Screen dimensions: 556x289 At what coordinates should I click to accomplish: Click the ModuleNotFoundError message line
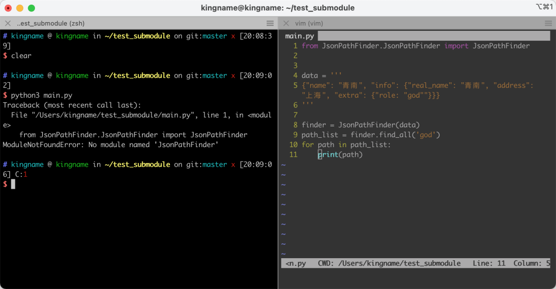click(x=111, y=144)
